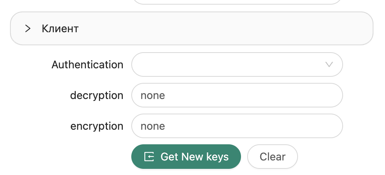The width and height of the screenshot is (385, 175).
Task: Expand the Клиент section chevron
Action: point(28,28)
